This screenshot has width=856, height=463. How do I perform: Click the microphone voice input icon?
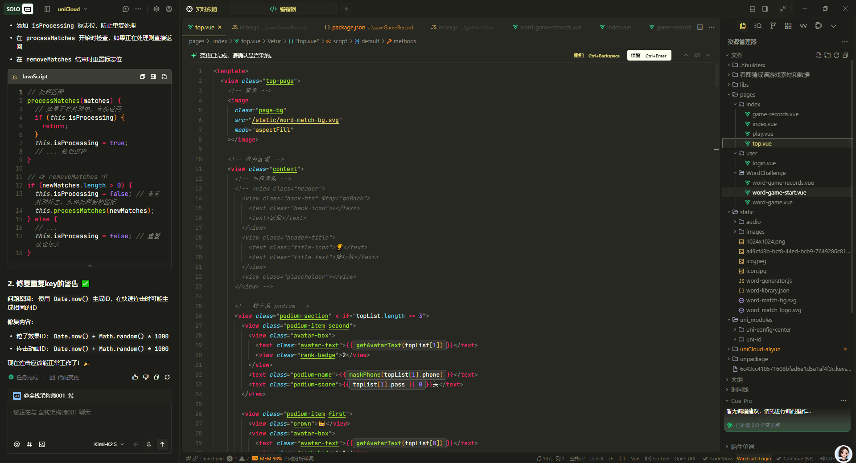(149, 444)
